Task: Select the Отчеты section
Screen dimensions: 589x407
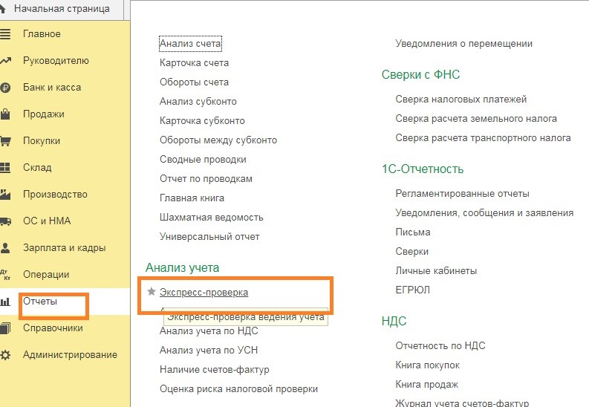Action: tap(40, 301)
